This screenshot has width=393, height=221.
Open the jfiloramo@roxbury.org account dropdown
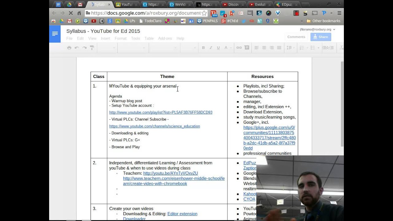coord(317,29)
